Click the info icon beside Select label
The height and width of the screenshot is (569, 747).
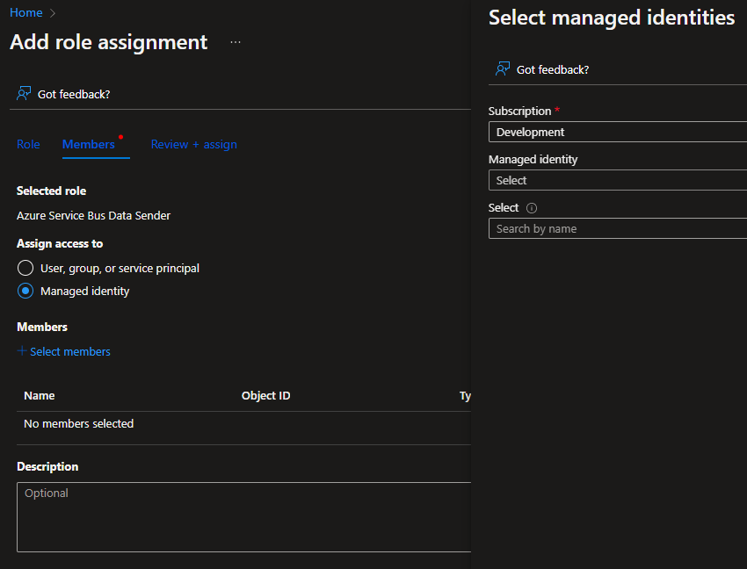click(531, 208)
